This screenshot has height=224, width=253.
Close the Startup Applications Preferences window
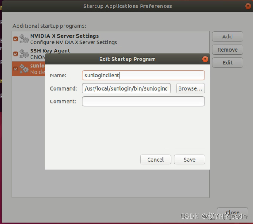248,6
